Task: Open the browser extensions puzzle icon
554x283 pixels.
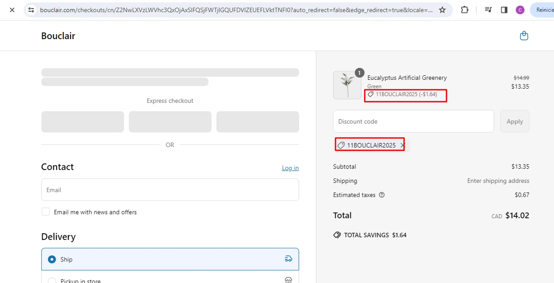Action: (x=465, y=10)
